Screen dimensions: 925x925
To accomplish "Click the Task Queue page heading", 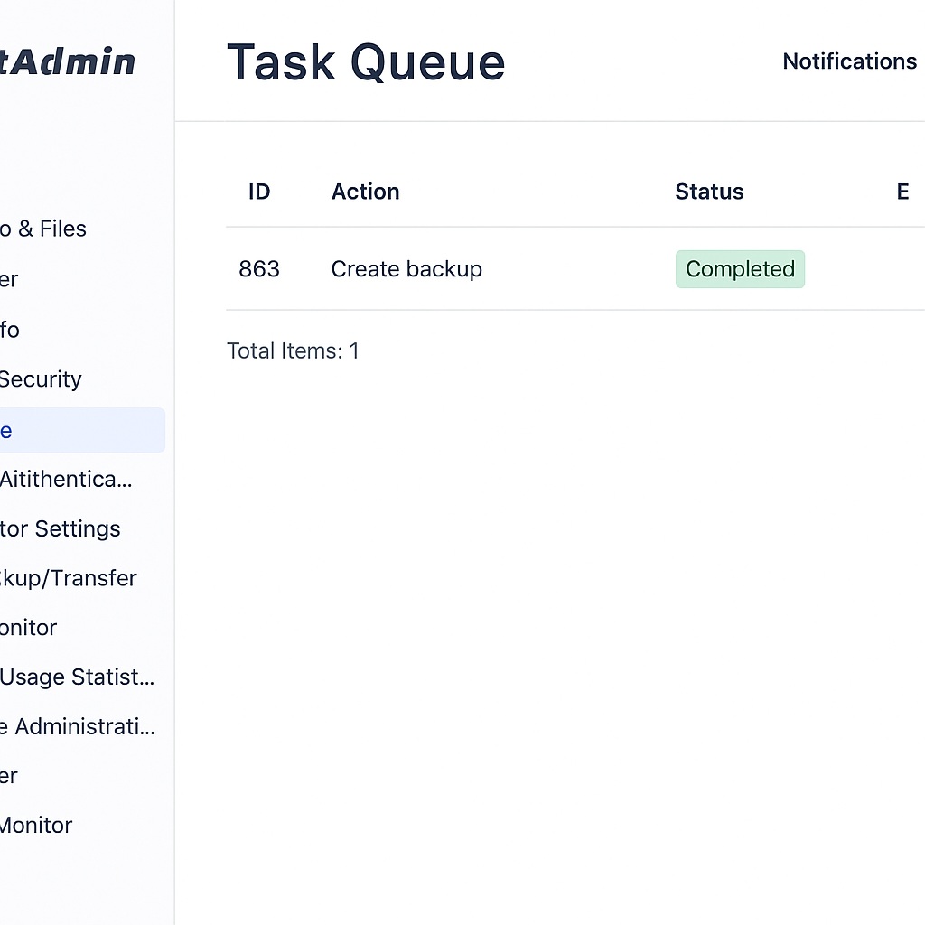I will pyautogui.click(x=366, y=62).
